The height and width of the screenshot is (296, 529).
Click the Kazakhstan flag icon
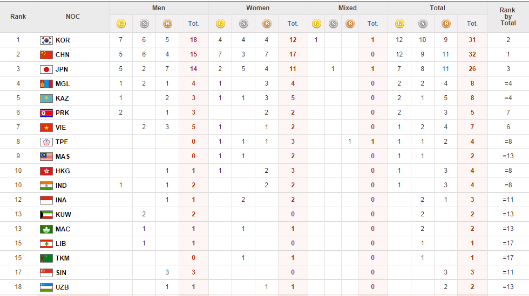[x=46, y=98]
